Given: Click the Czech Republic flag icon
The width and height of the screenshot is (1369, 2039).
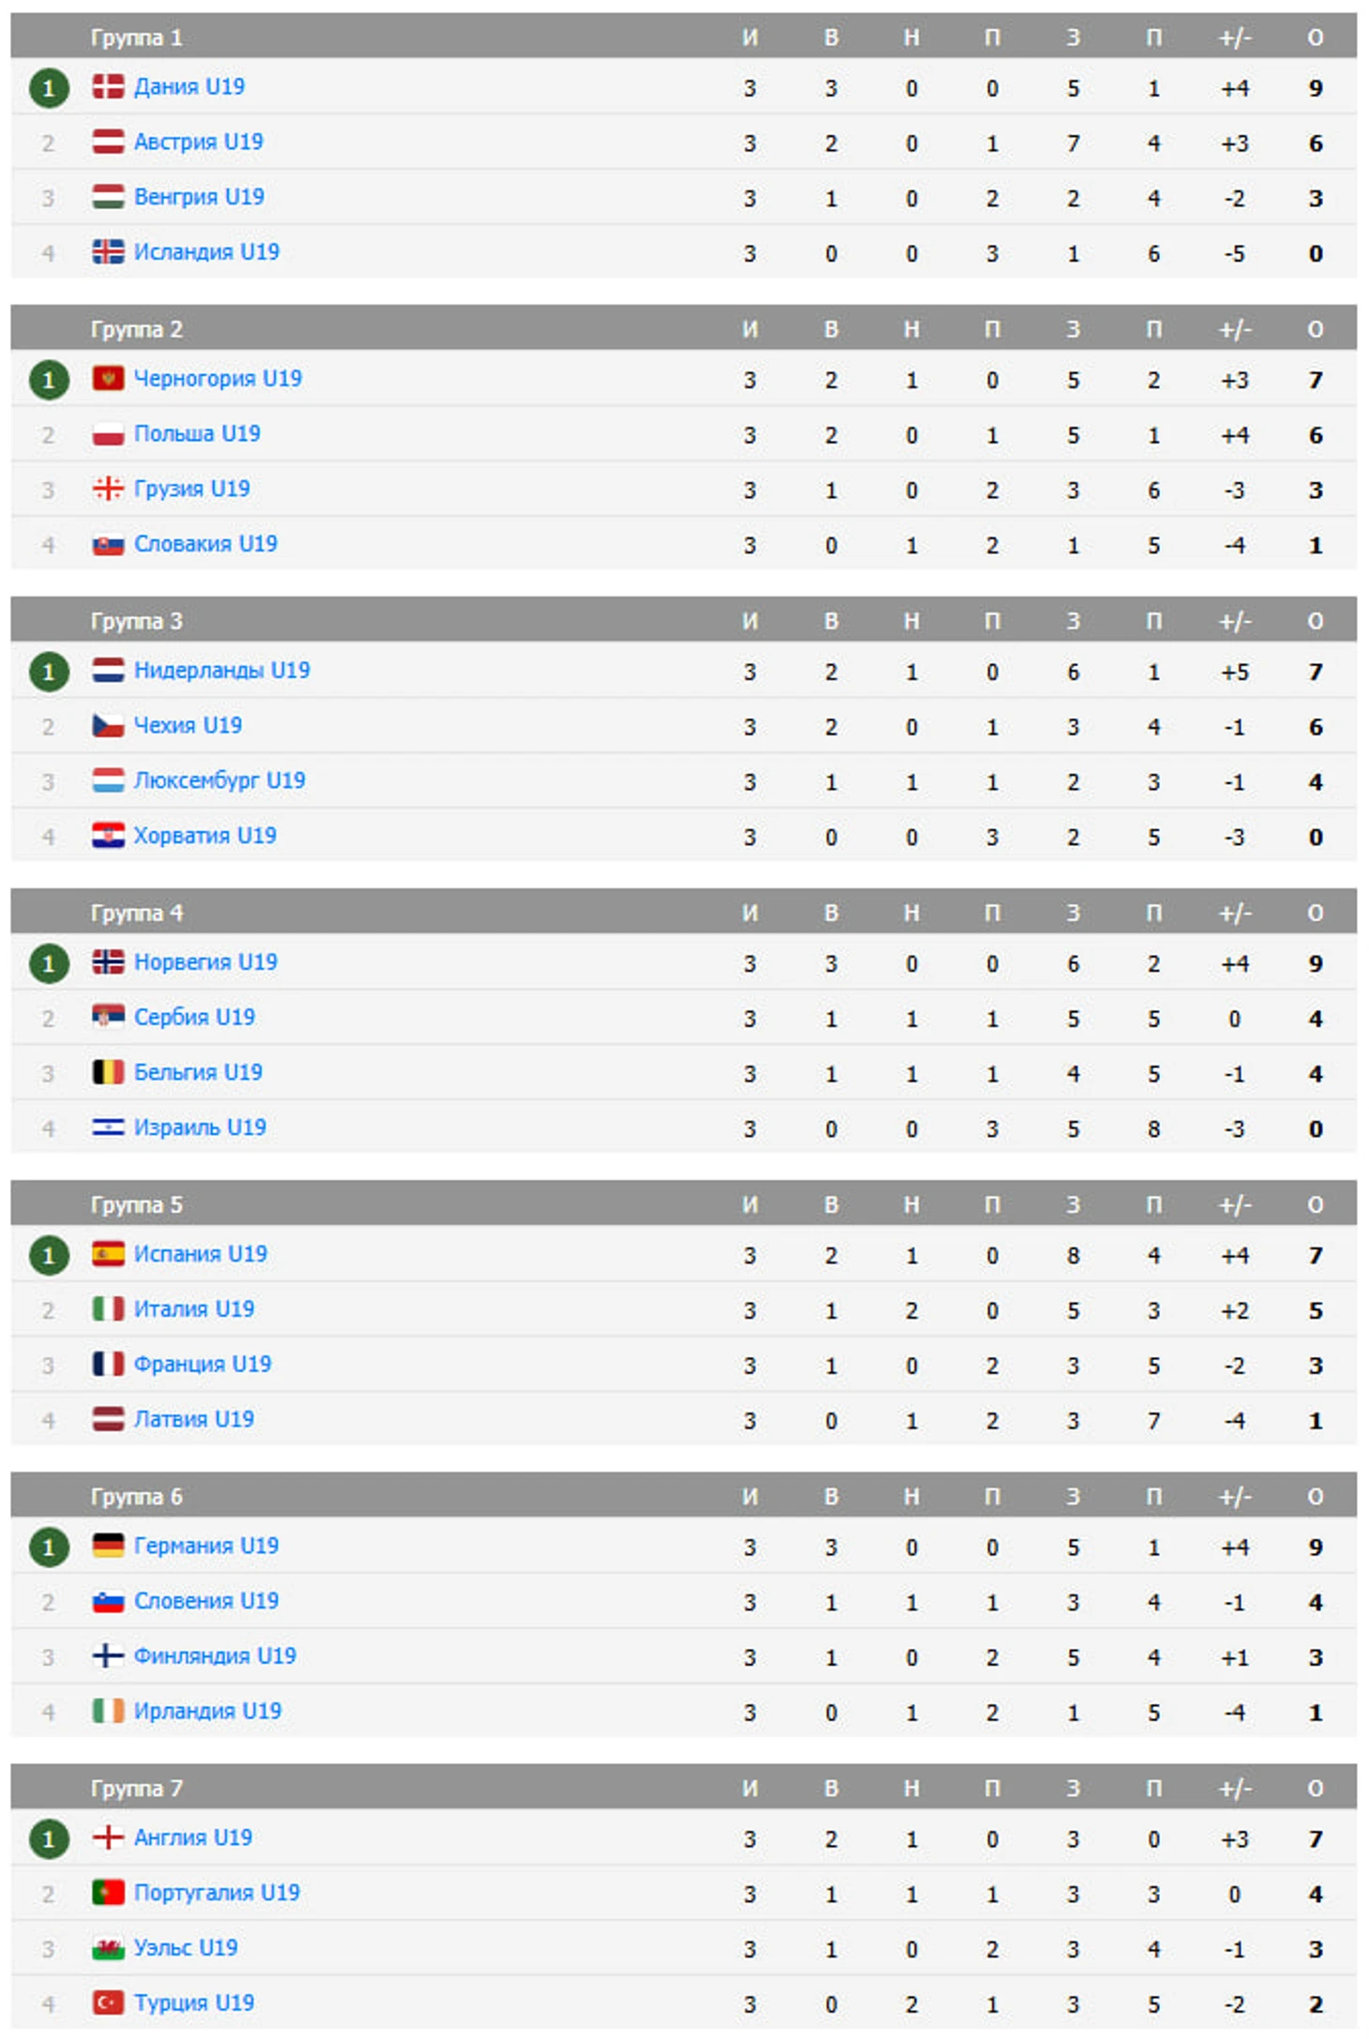Looking at the screenshot, I should (x=108, y=725).
